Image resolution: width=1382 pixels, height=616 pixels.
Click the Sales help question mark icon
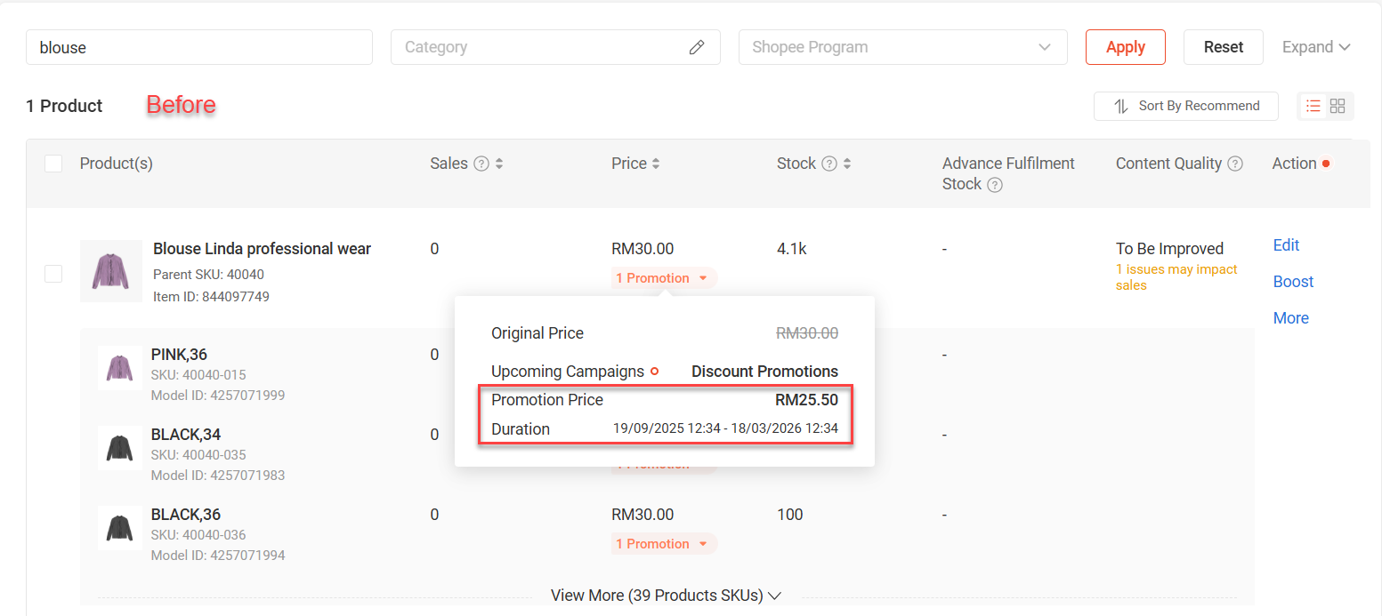(481, 164)
